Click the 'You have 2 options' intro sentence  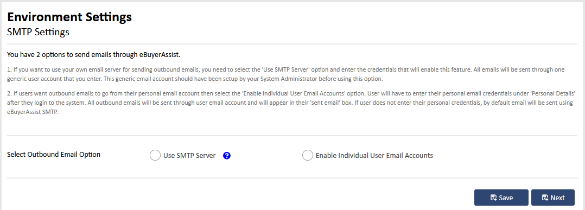point(94,55)
